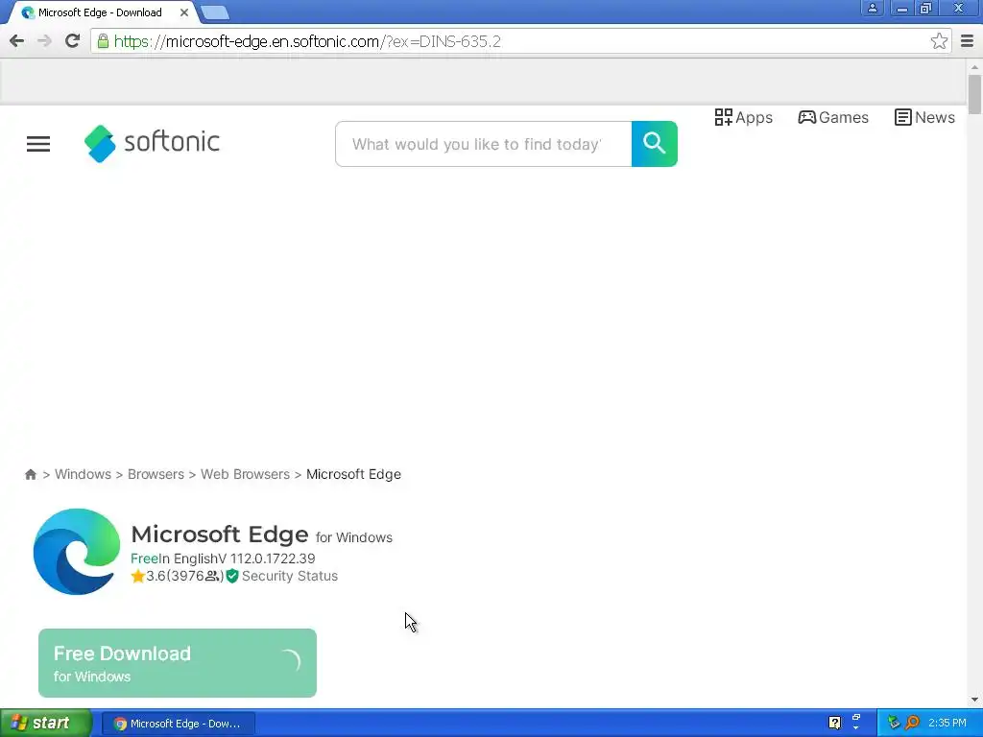
Task: Click the Microsoft Edge title heading
Action: point(220,535)
